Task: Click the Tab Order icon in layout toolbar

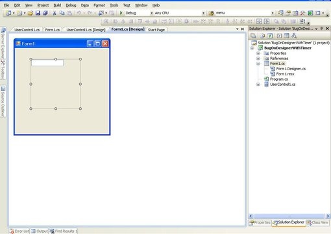Action: click(302, 21)
